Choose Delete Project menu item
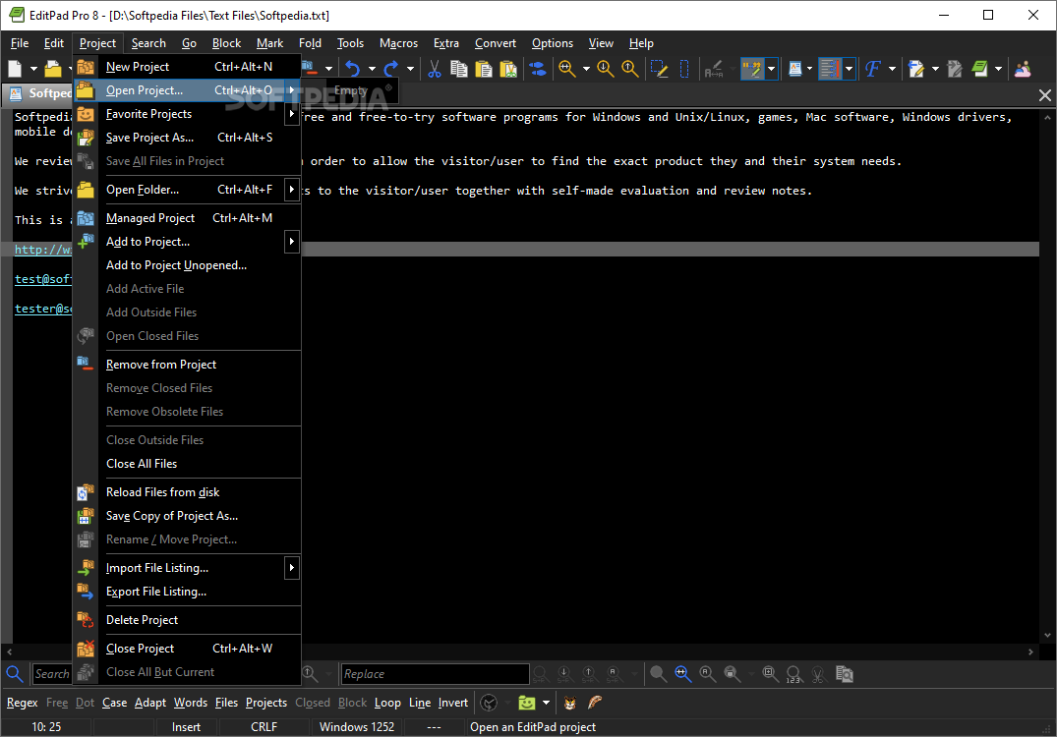The width and height of the screenshot is (1057, 737). coord(186,620)
